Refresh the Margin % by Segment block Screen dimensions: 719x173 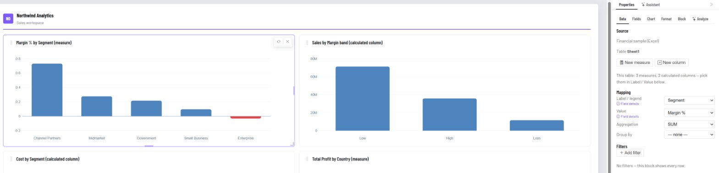278,42
